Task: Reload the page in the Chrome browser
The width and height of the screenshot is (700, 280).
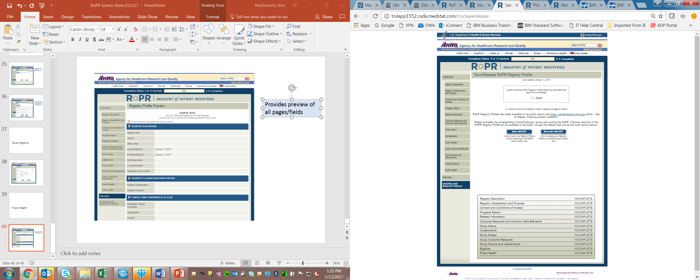Action: [x=375, y=16]
